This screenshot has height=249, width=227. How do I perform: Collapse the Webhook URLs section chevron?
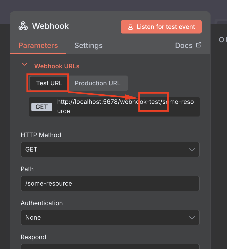[25, 64]
